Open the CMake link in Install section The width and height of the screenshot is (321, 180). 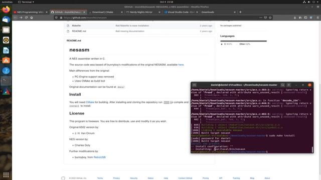pos(90,102)
